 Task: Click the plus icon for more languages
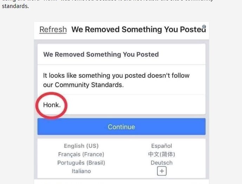click(162, 171)
